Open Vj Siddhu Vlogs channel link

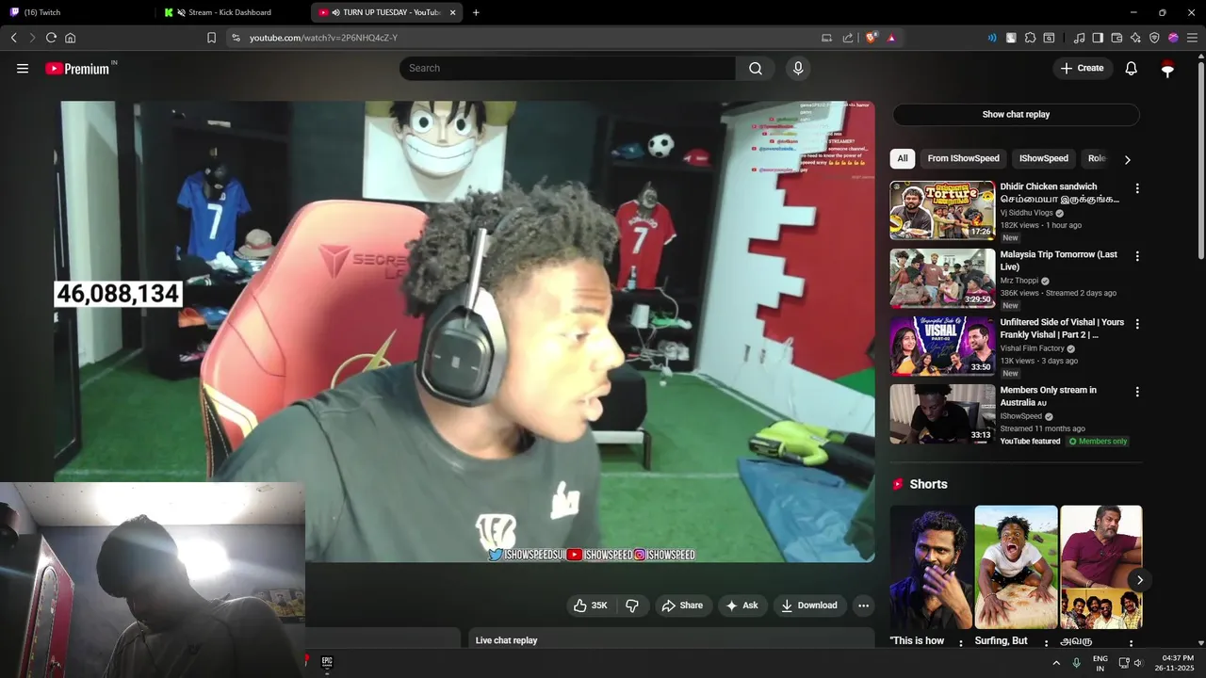coord(1026,213)
